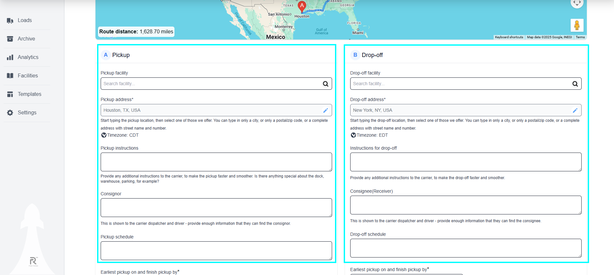Screen dimensions: 614x275
Task: Open Settings from sidebar menu
Action: click(27, 113)
